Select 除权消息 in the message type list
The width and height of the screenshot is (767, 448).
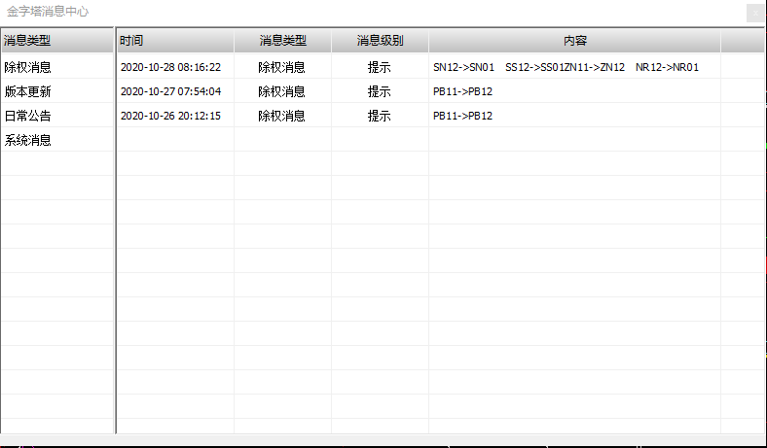pyautogui.click(x=27, y=67)
